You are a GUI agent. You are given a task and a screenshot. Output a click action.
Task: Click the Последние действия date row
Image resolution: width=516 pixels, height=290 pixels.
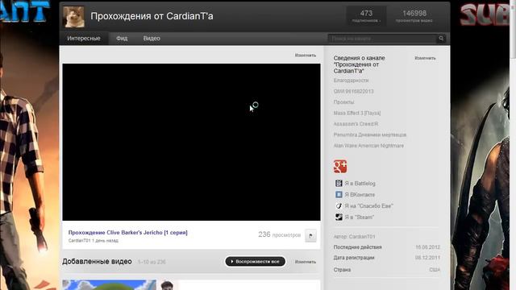coord(387,247)
